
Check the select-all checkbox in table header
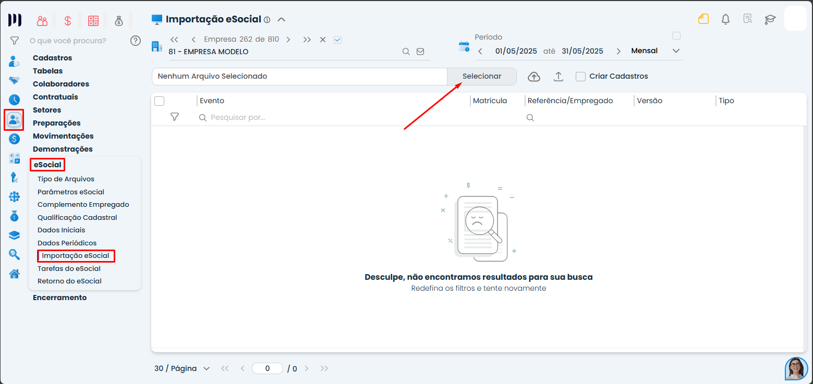coord(160,101)
